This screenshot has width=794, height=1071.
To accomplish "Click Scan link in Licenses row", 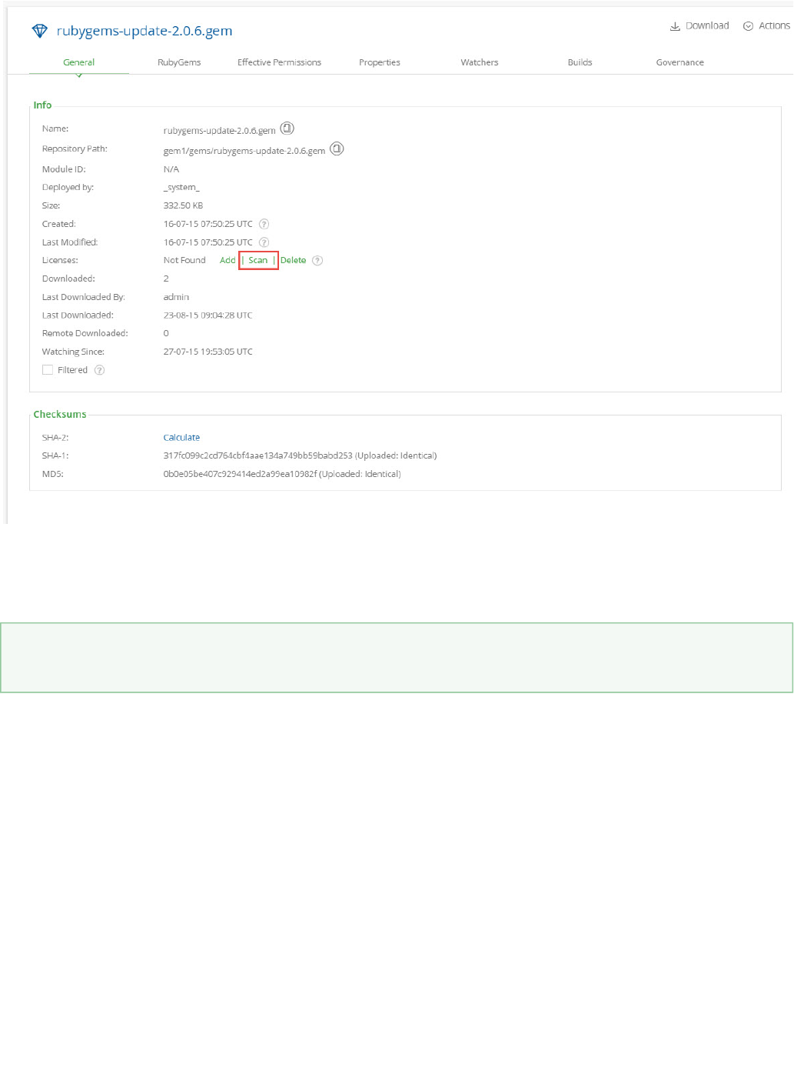I will [x=258, y=260].
